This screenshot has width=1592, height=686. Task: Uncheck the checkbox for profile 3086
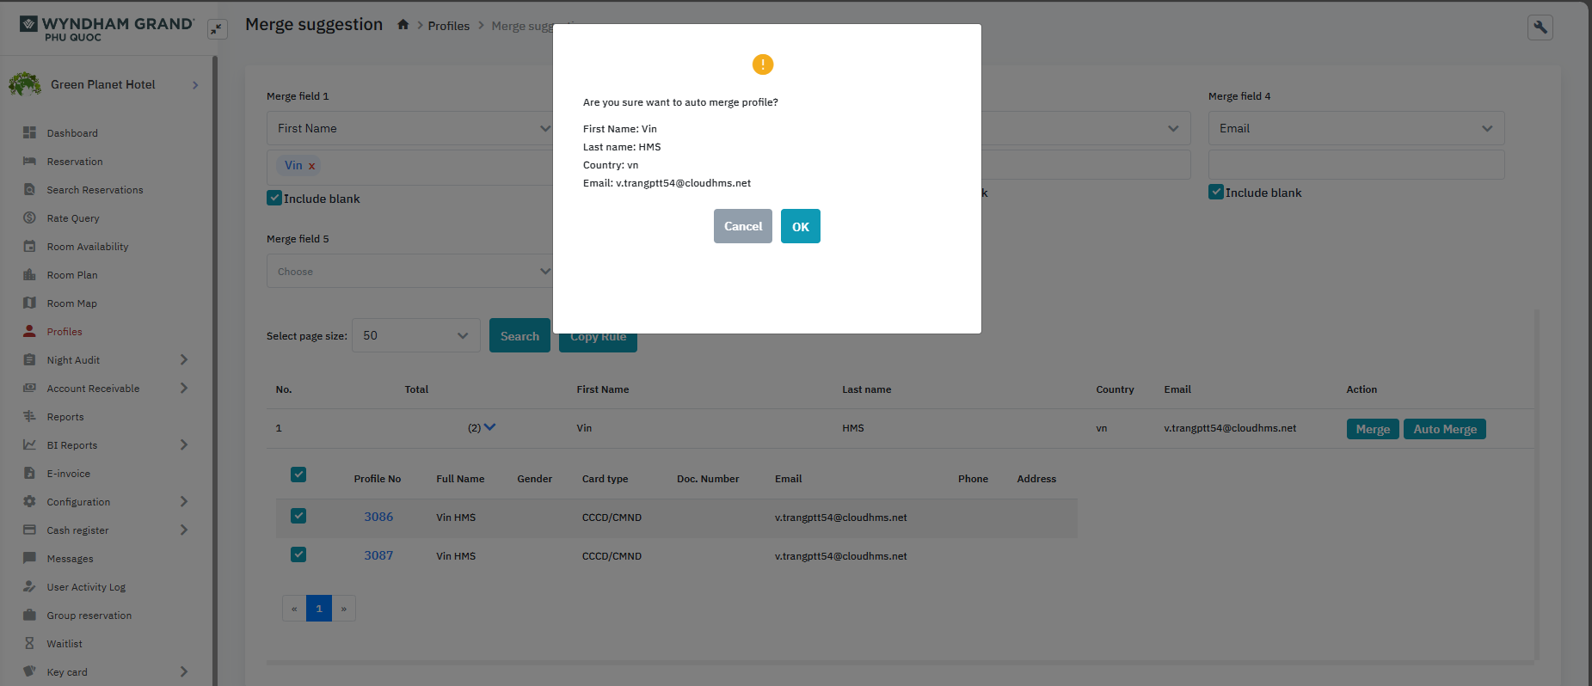point(298,516)
